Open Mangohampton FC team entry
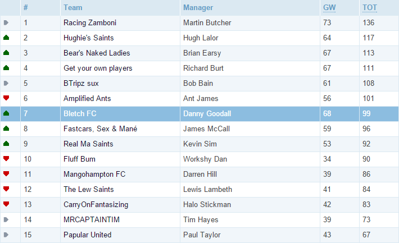 click(x=94, y=174)
